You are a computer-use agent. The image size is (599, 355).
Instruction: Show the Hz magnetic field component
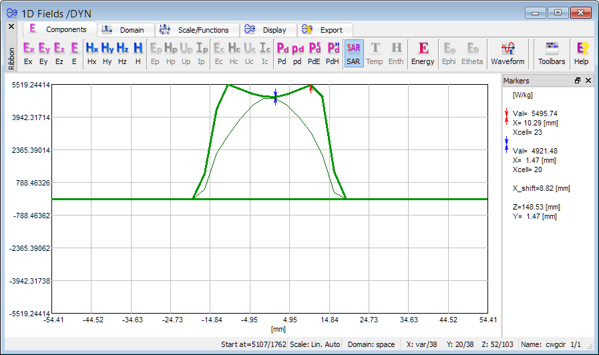[122, 53]
